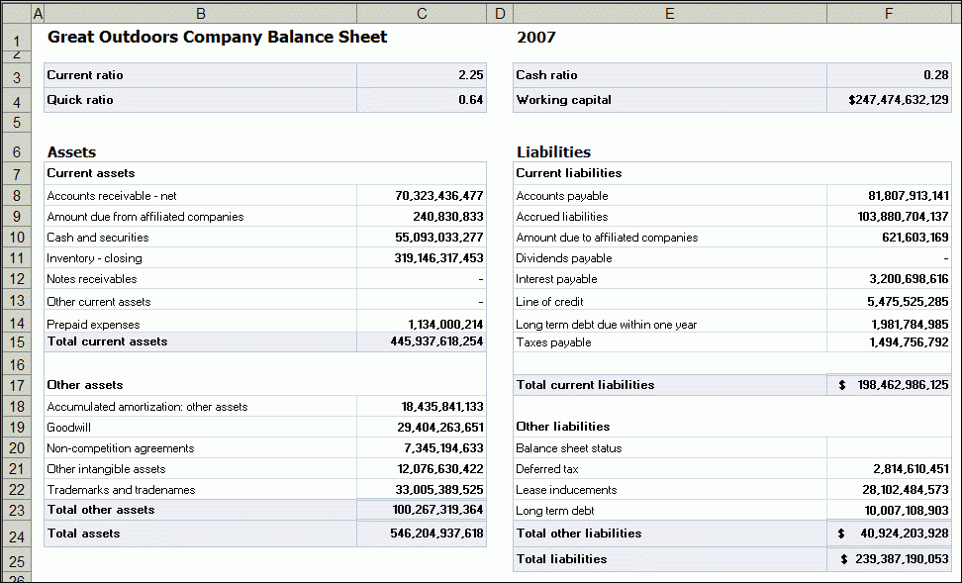The height and width of the screenshot is (583, 962).
Task: Select the Total liabilities amount
Action: point(887,558)
